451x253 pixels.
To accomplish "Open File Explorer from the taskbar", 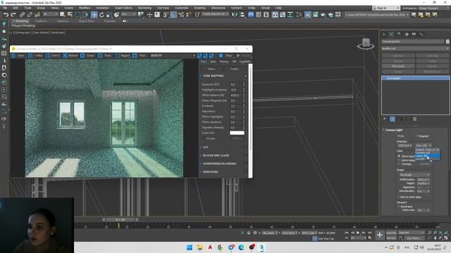I will pos(199,247).
